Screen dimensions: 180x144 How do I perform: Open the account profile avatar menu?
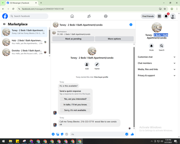click(173, 16)
